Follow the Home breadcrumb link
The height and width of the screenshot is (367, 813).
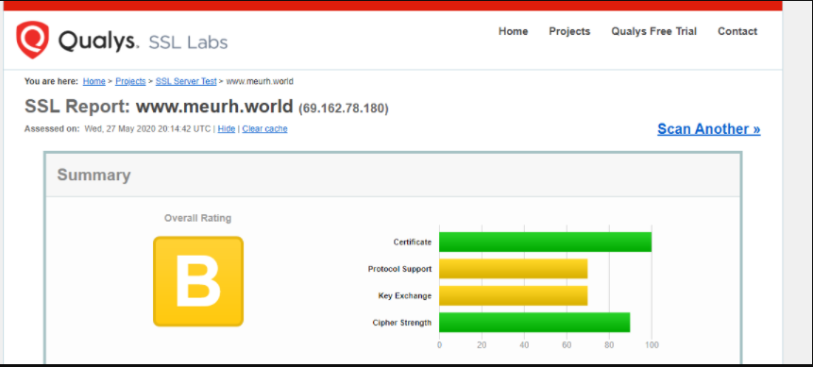93,81
